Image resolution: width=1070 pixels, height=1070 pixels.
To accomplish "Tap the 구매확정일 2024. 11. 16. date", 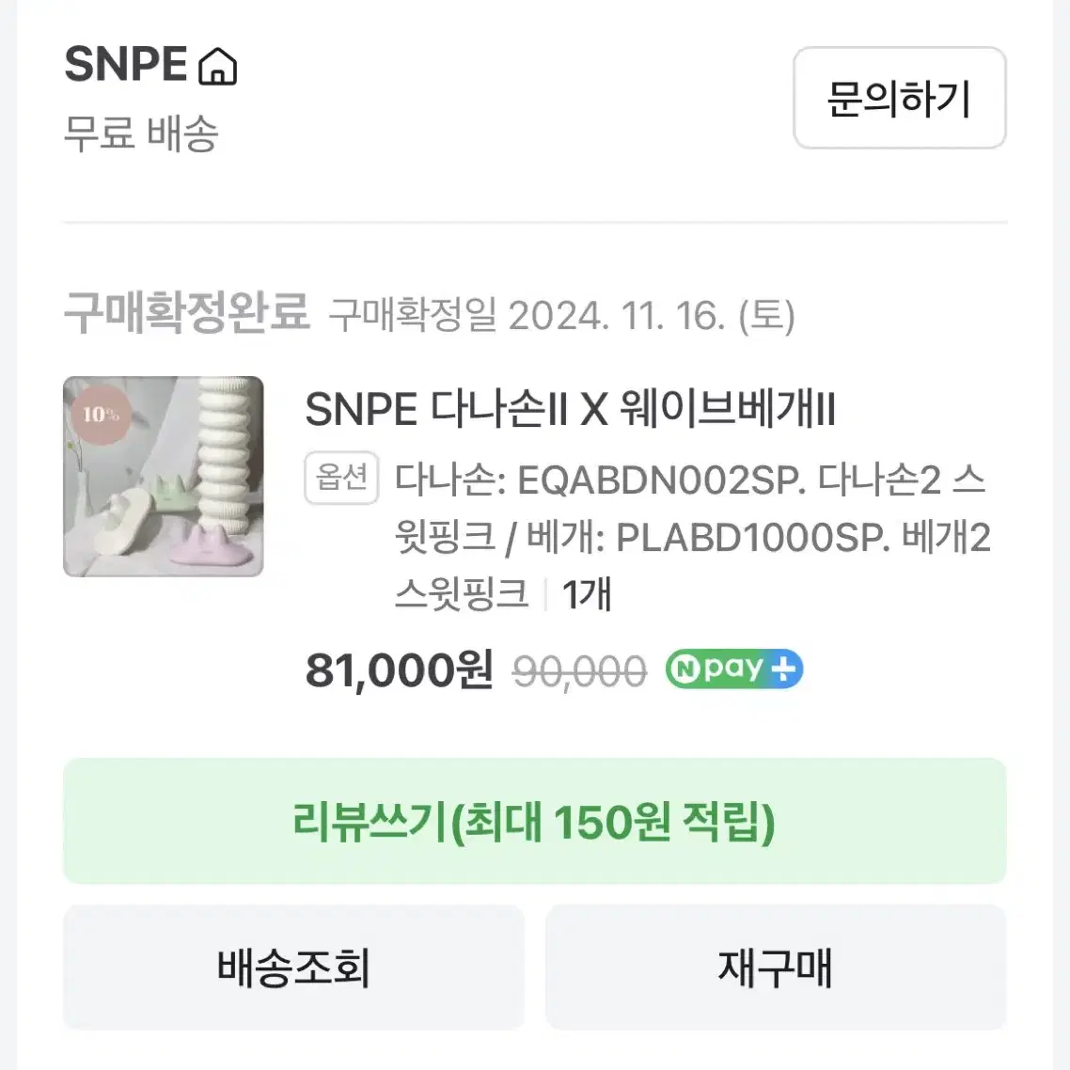I will point(562,316).
